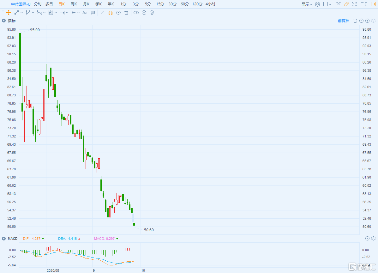Close the MACD indicator panel
Screen dimensions: 378x273
[367, 239]
